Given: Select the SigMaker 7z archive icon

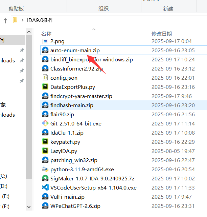Looking at the screenshot, I should (45, 178).
